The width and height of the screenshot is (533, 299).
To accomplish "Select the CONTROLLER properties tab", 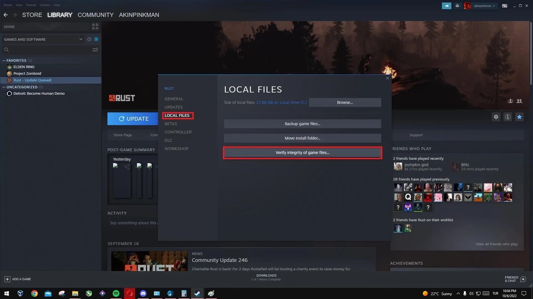I will (178, 132).
